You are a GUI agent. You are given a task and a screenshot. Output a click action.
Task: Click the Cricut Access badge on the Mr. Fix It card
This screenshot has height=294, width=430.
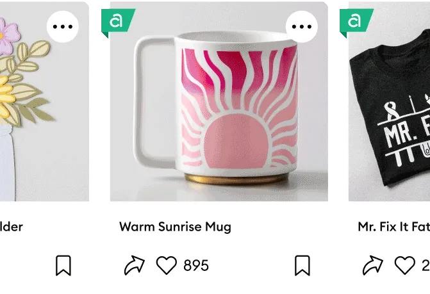point(356,23)
